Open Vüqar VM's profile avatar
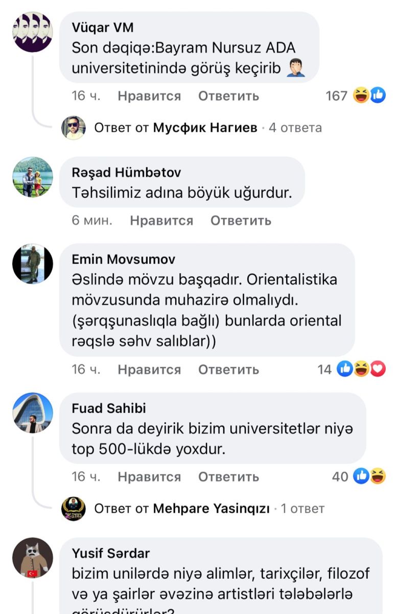 click(33, 32)
